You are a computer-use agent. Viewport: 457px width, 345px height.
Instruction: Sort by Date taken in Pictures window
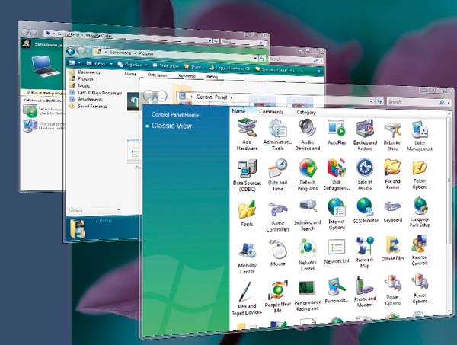pos(158,75)
